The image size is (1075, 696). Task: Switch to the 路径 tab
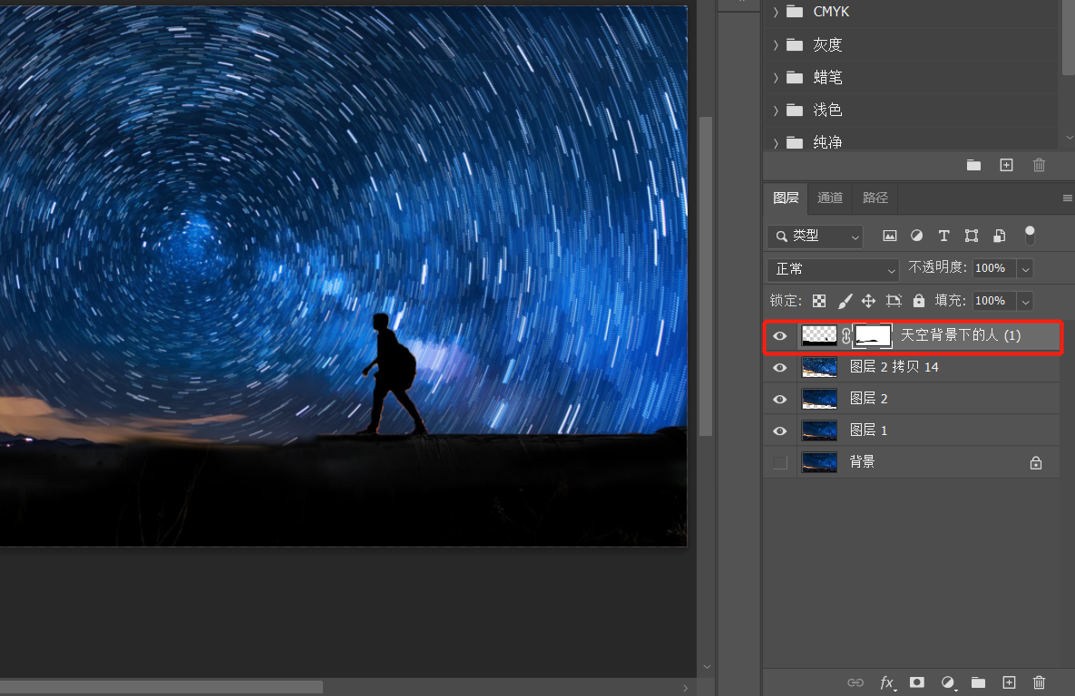tap(875, 198)
